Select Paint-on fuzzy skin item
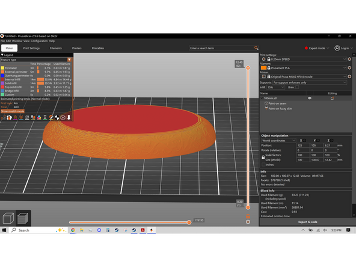Image resolution: width=356 pixels, height=267 pixels. 280,109
